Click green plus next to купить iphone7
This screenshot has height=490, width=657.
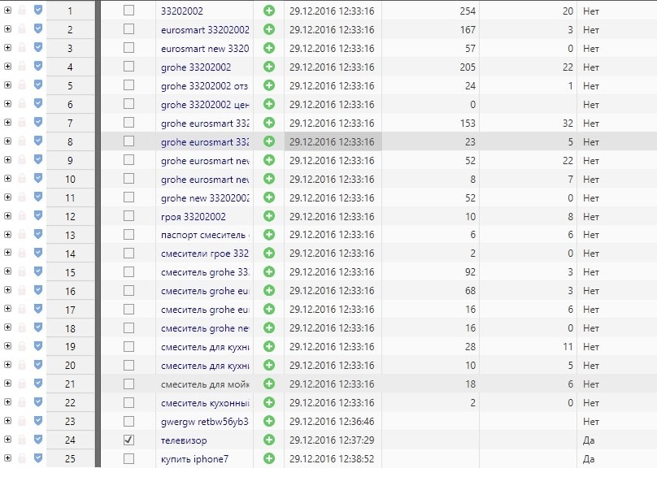point(269,458)
